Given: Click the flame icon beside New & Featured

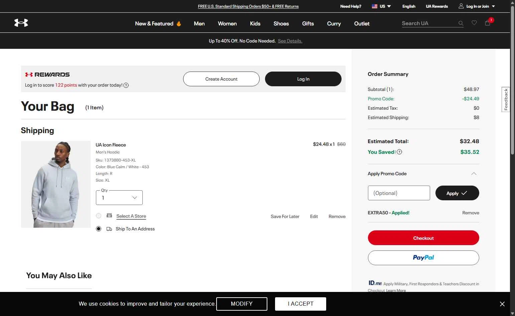Looking at the screenshot, I should pyautogui.click(x=179, y=23).
